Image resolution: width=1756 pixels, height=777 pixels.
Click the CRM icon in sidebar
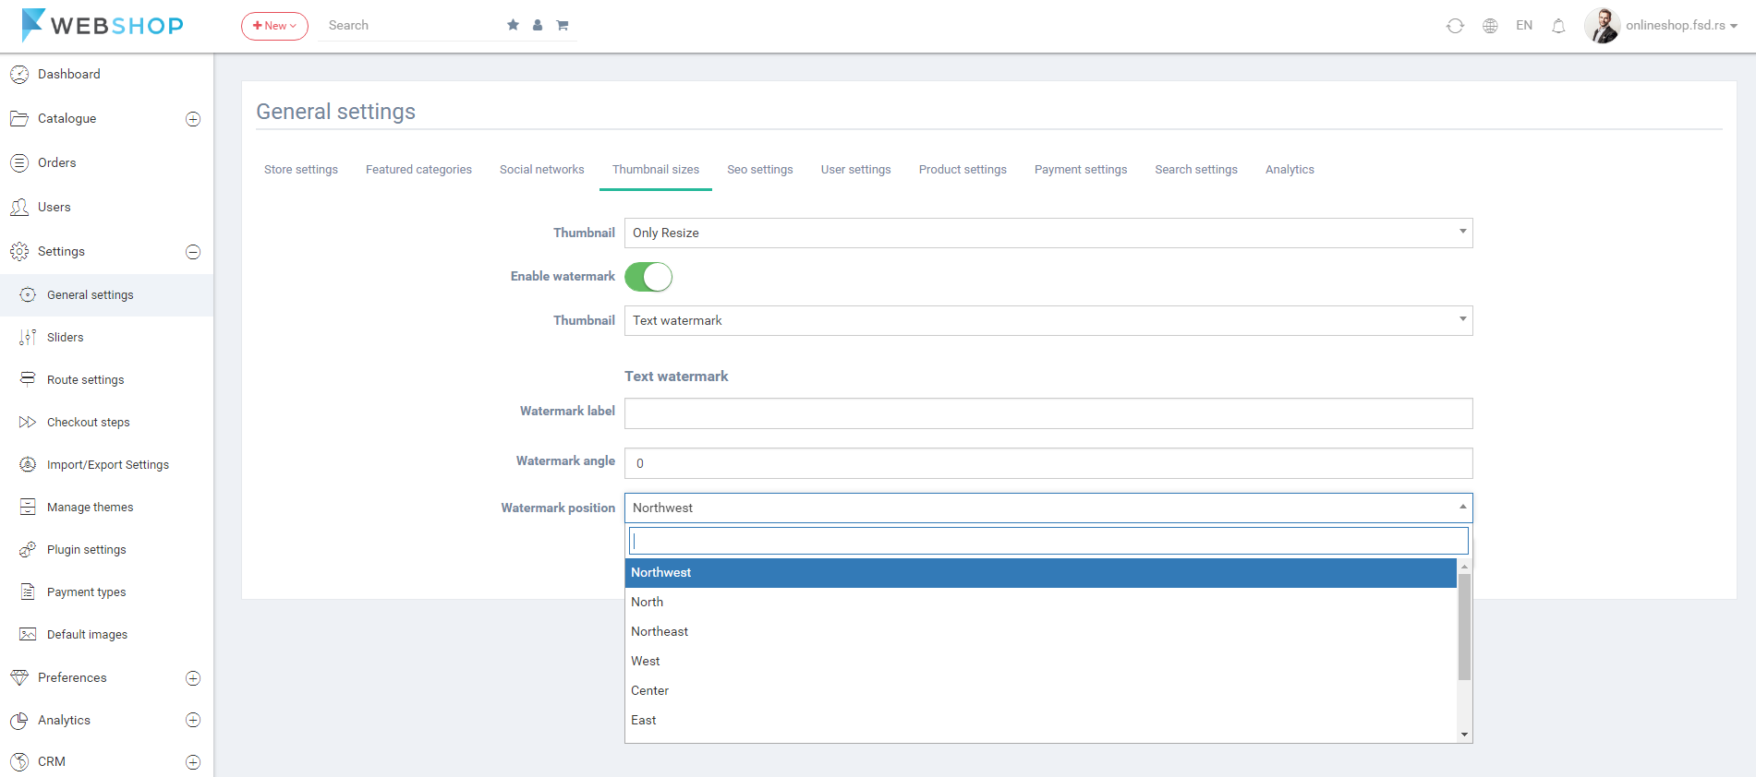click(x=19, y=762)
